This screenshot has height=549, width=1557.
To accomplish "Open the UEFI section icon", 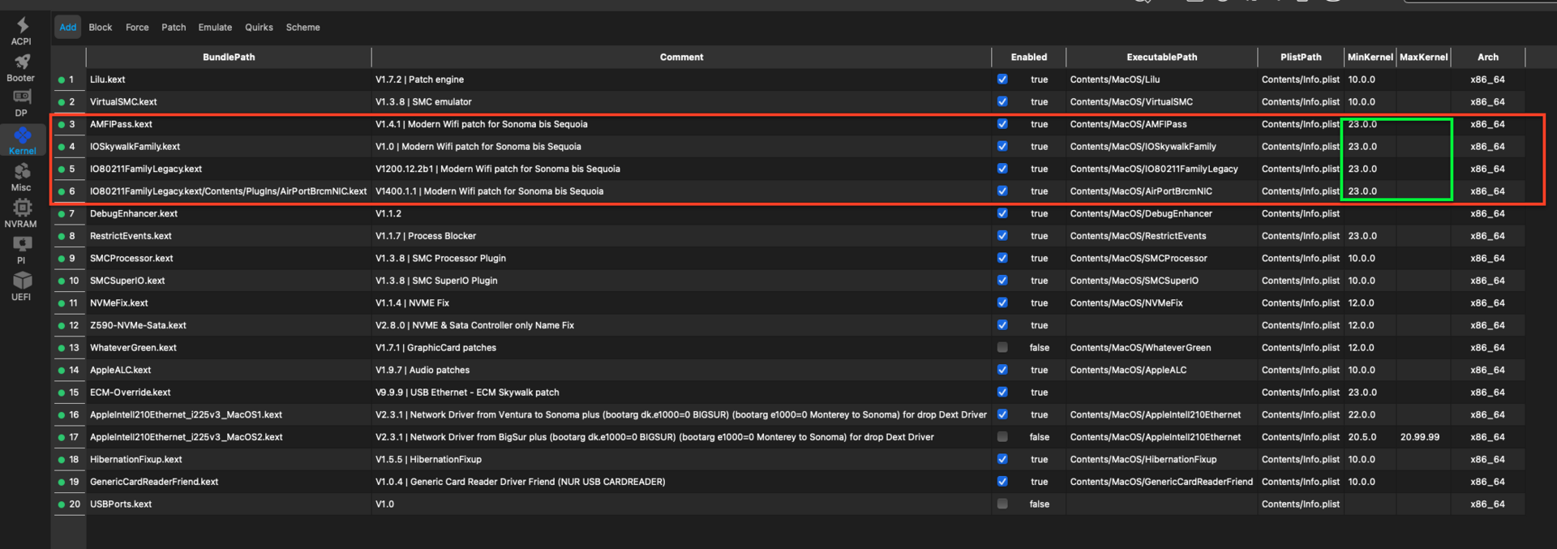I will pos(22,285).
